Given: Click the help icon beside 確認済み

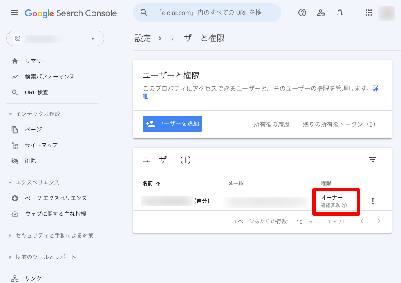Looking at the screenshot, I should tap(344, 205).
